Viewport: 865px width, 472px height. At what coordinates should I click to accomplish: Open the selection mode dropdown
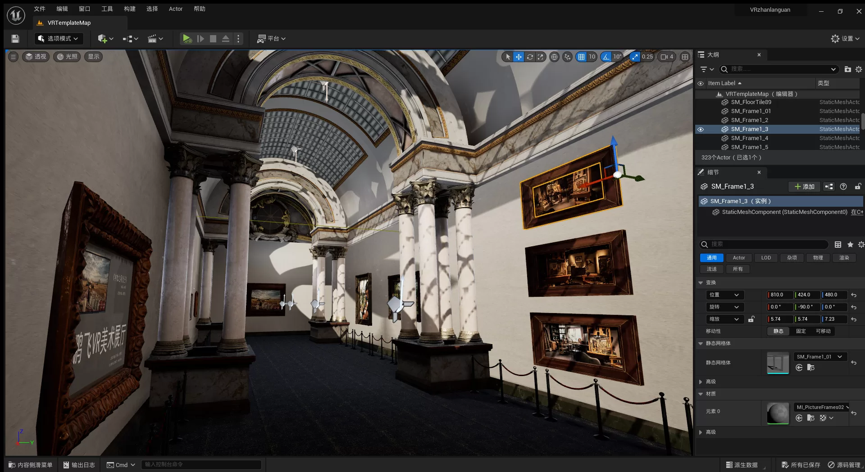[59, 39]
